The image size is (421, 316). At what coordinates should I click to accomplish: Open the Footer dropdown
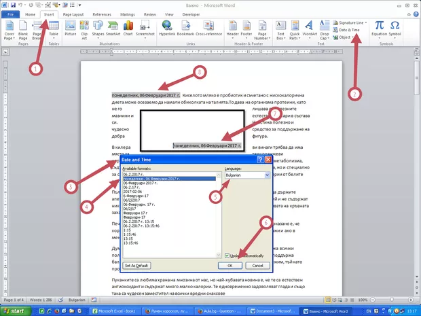pyautogui.click(x=246, y=29)
